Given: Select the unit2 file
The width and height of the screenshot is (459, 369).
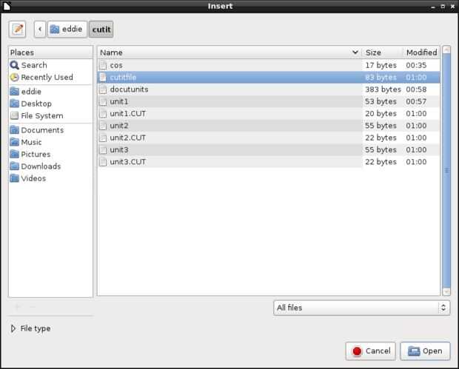Looking at the screenshot, I should tap(269, 126).
